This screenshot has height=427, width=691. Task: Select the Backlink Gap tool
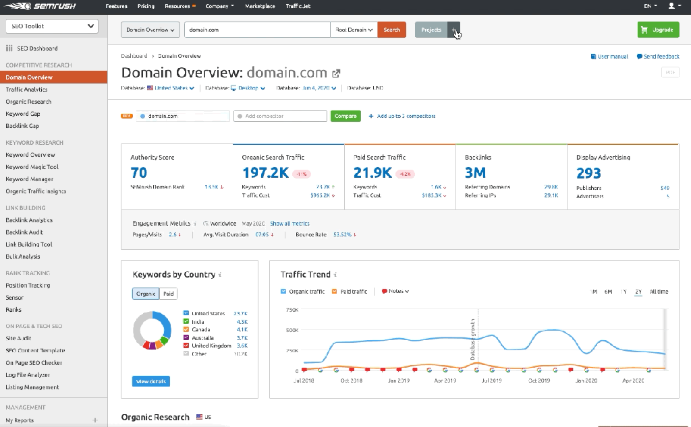tap(24, 126)
